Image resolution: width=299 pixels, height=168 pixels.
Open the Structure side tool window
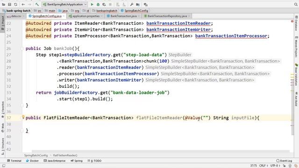point(3,146)
